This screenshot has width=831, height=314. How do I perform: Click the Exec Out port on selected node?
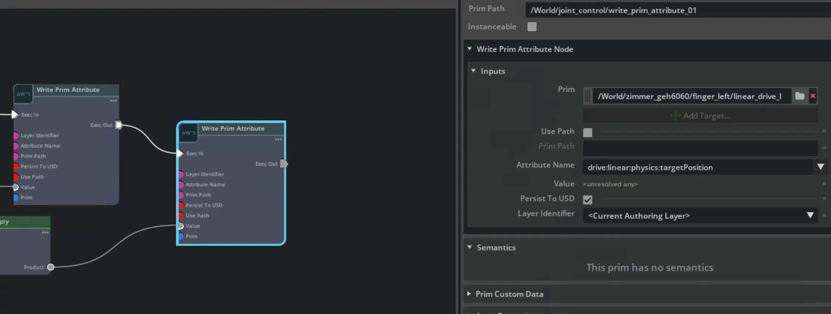(x=284, y=164)
